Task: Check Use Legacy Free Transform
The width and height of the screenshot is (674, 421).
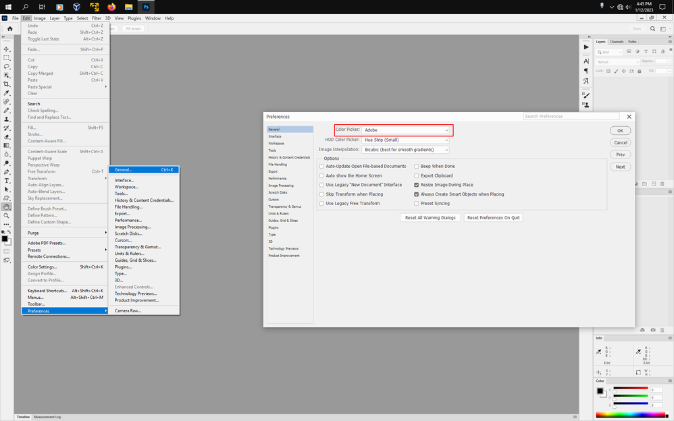Action: click(321, 204)
